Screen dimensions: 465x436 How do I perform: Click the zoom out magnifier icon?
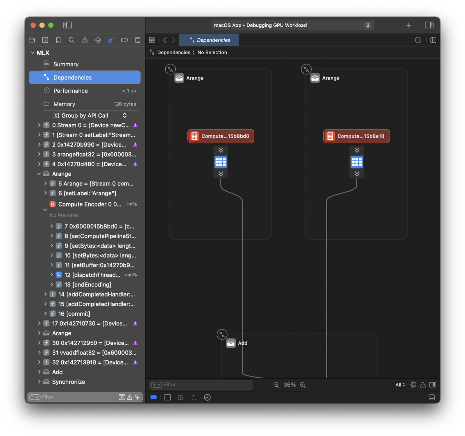tap(276, 385)
